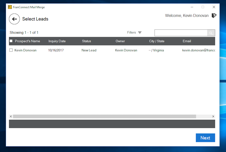Click the Email column header
This screenshot has width=226, height=152.
[x=187, y=41]
